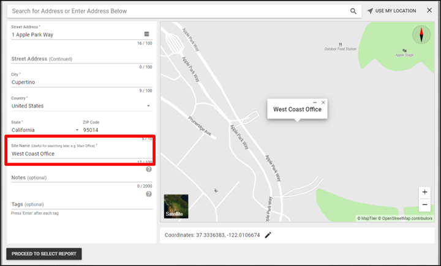The height and width of the screenshot is (266, 441).
Task: Click into the ZIP Code field
Action: point(116,130)
